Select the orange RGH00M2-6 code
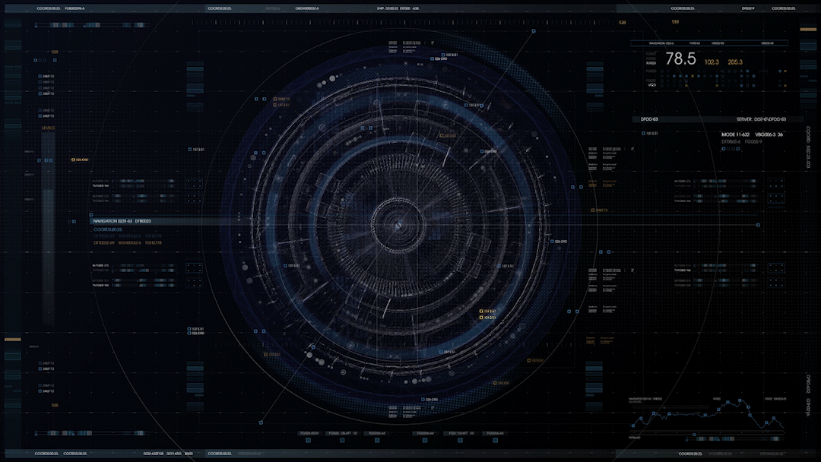Screen dimensions: 821x462 pyautogui.click(x=129, y=242)
